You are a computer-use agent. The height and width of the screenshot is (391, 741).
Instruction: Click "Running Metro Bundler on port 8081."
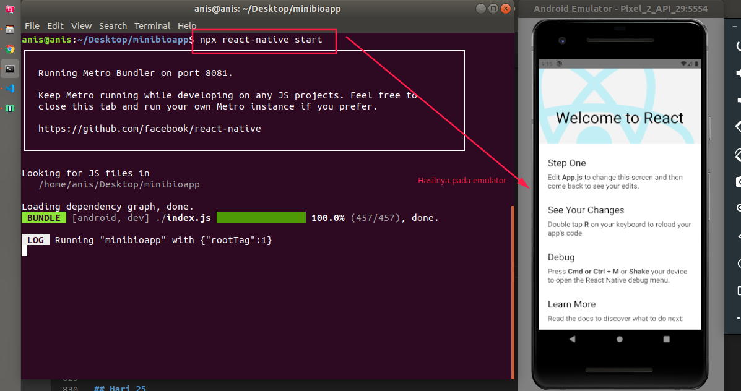[x=135, y=73]
